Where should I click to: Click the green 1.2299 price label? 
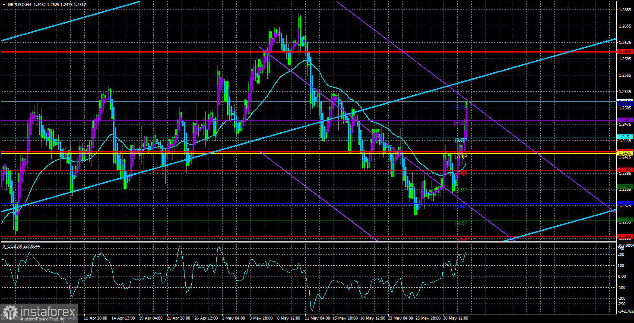point(625,220)
